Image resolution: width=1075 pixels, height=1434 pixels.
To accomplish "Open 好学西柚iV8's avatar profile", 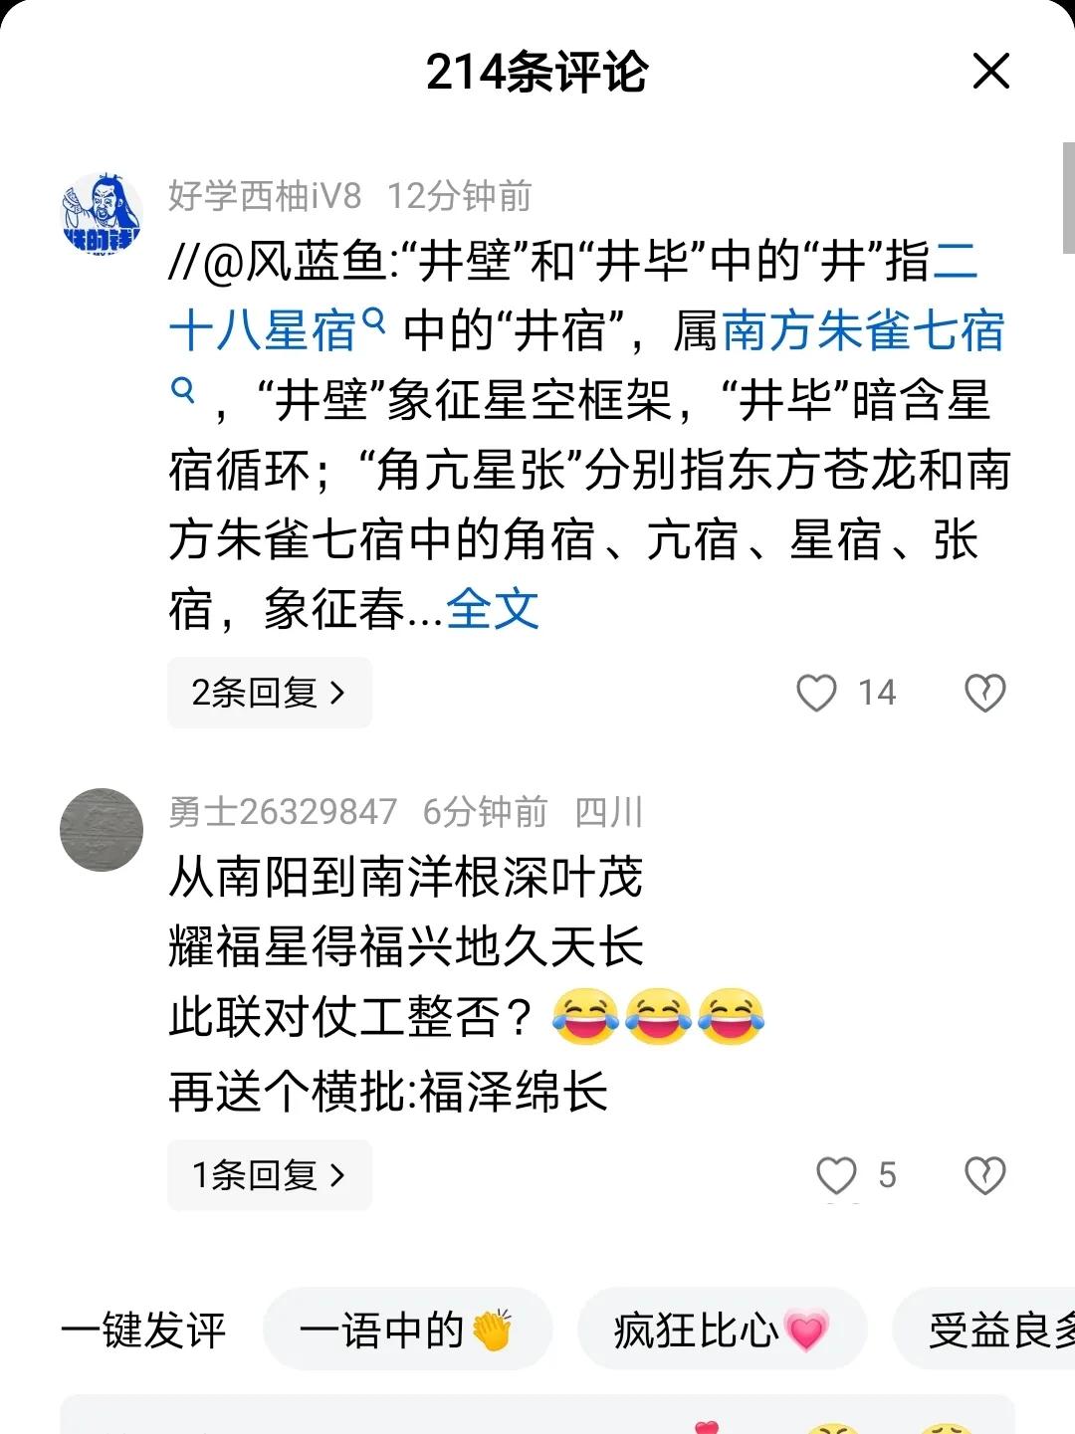I will coord(102,213).
